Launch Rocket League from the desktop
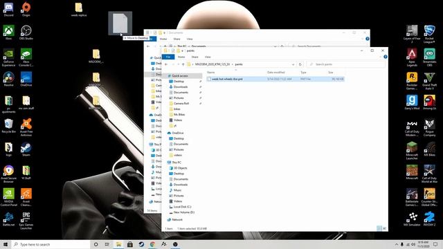 point(429,34)
